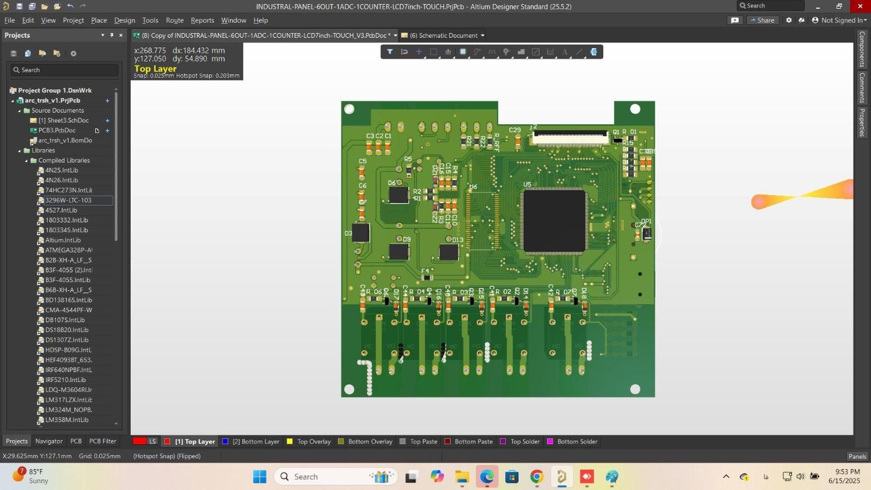Open Google Chrome from the taskbar
The height and width of the screenshot is (490, 871).
click(x=537, y=477)
